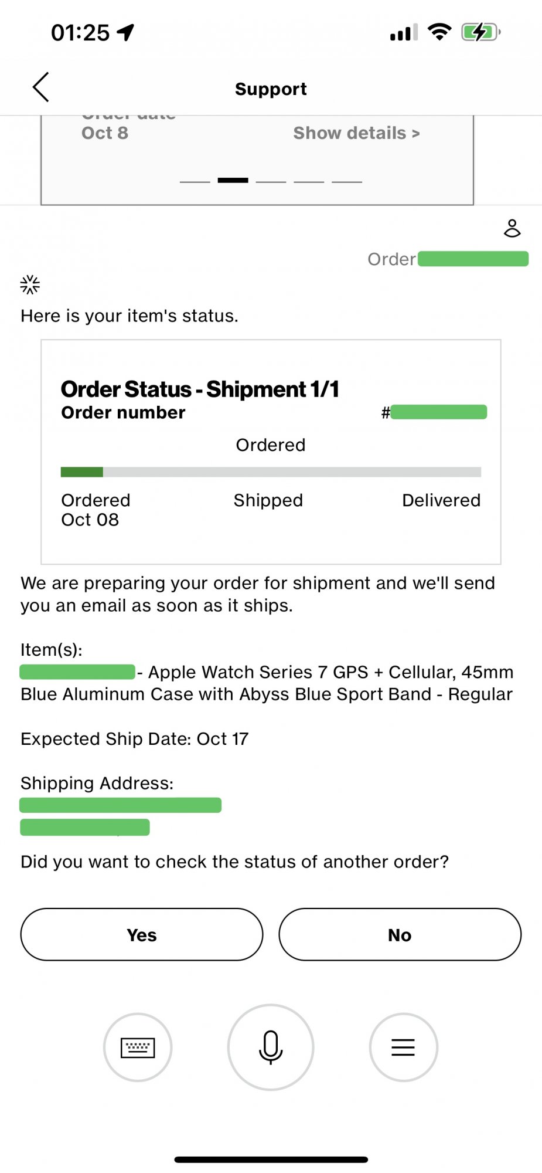Tap the assistant sparkle icon
The height and width of the screenshot is (1173, 542).
point(30,284)
